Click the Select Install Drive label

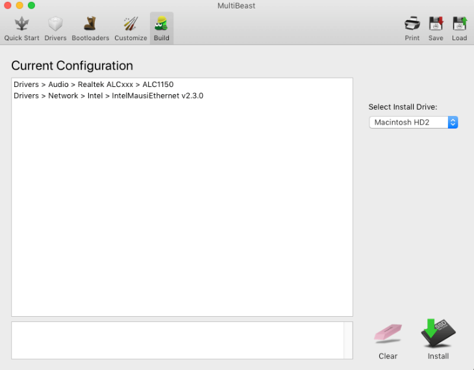(403, 107)
